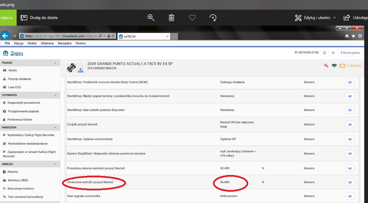The image size is (368, 203).
Task: Click the Wi-Fi connection status icon
Action: [334, 66]
